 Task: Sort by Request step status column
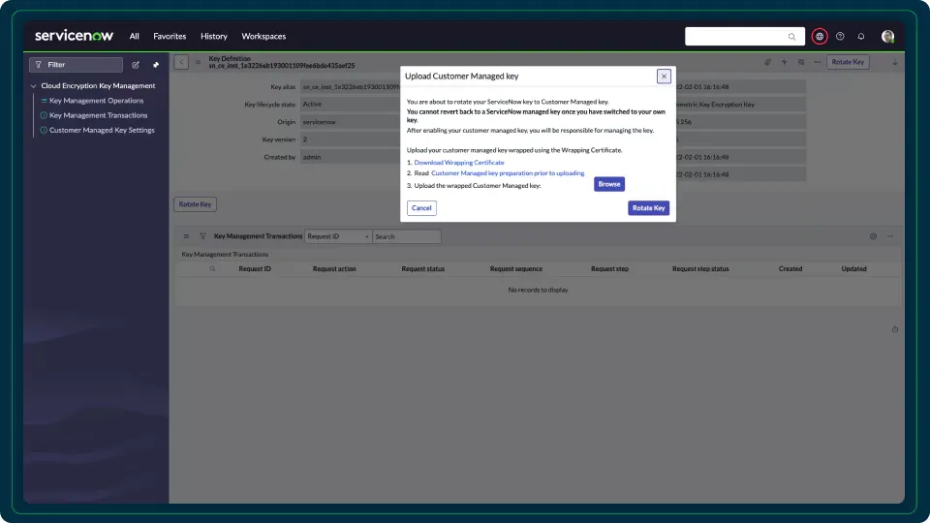point(700,268)
